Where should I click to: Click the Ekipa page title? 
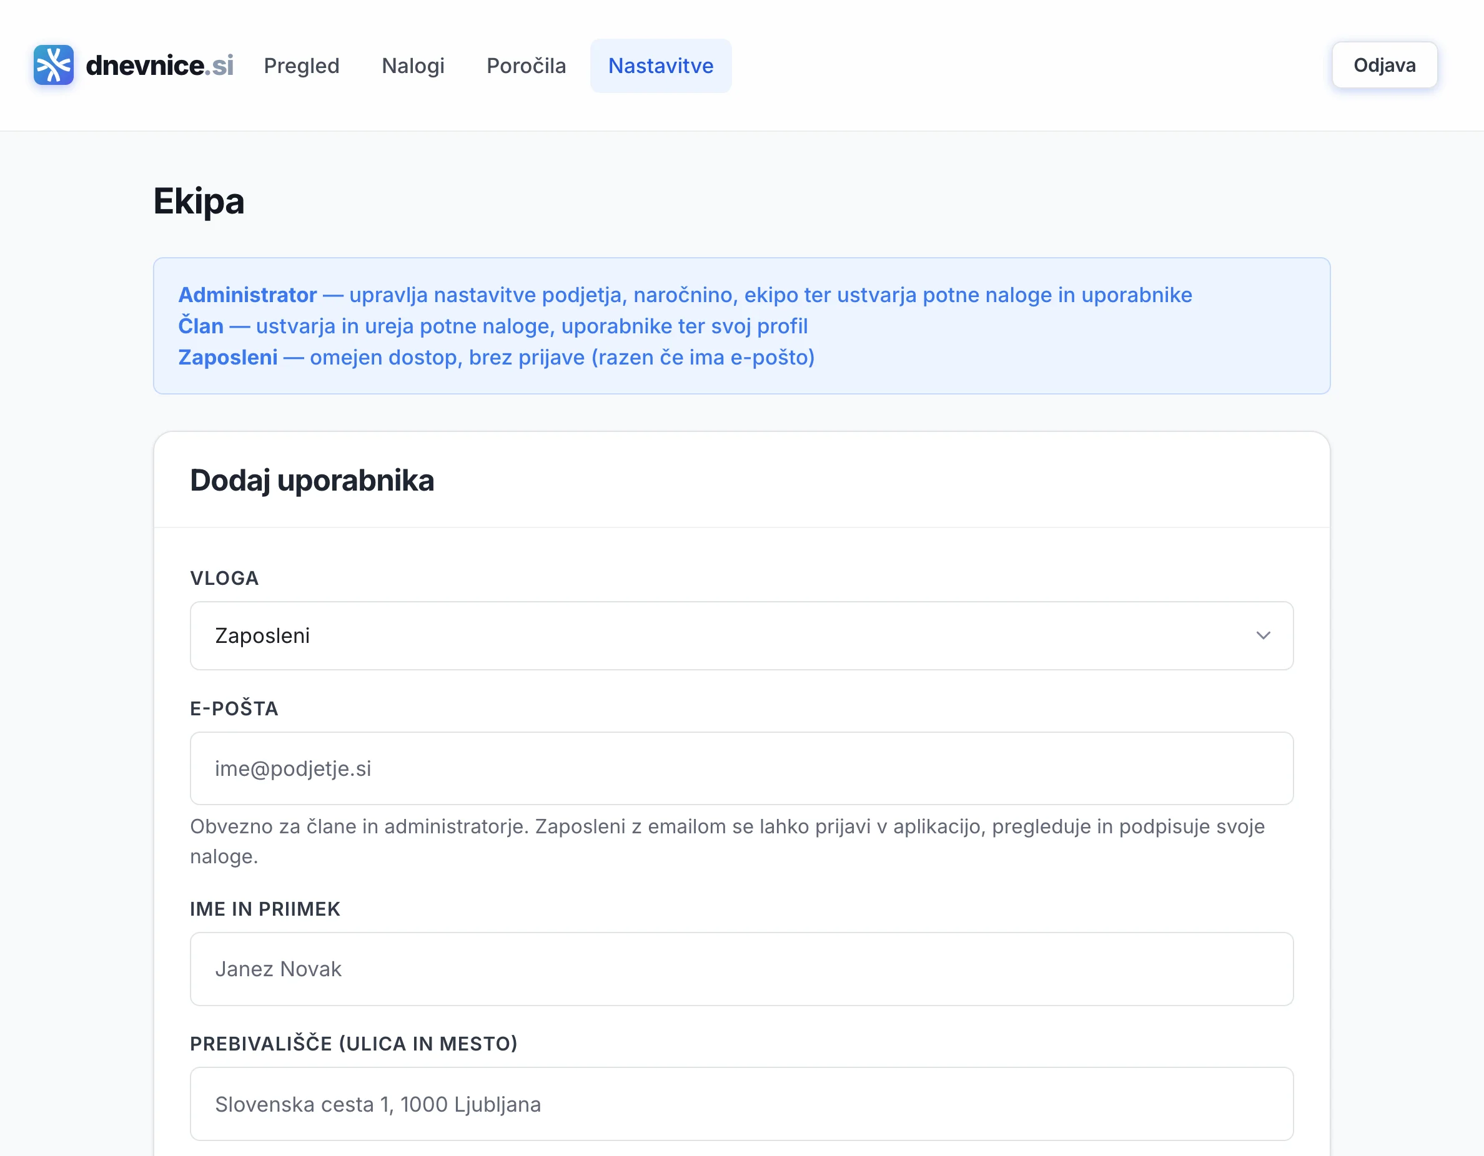[x=199, y=201]
